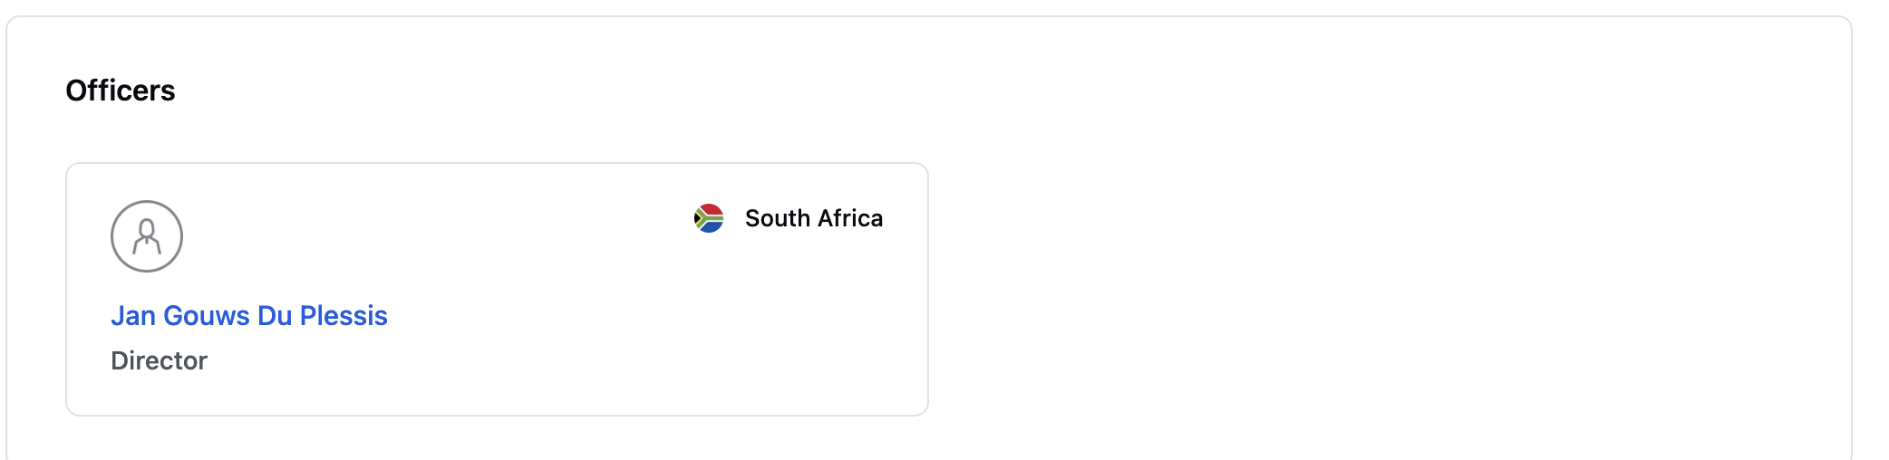Select the person silhouette inside the circle
Image resolution: width=1889 pixels, height=460 pixels.
tap(147, 237)
